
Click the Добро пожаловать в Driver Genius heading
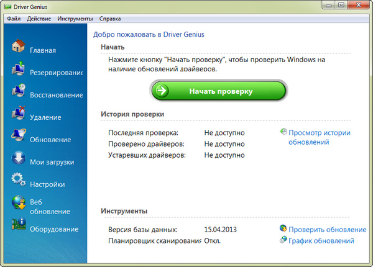point(149,35)
